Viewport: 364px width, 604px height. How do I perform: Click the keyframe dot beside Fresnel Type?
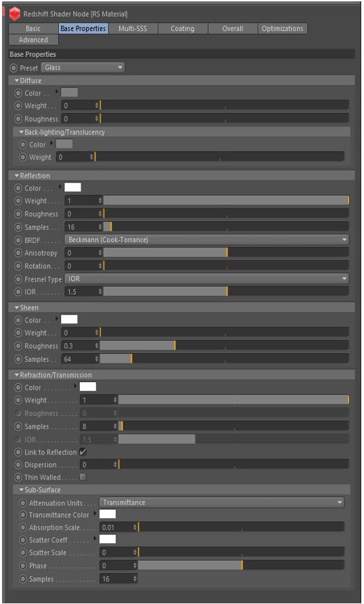pyautogui.click(x=18, y=279)
